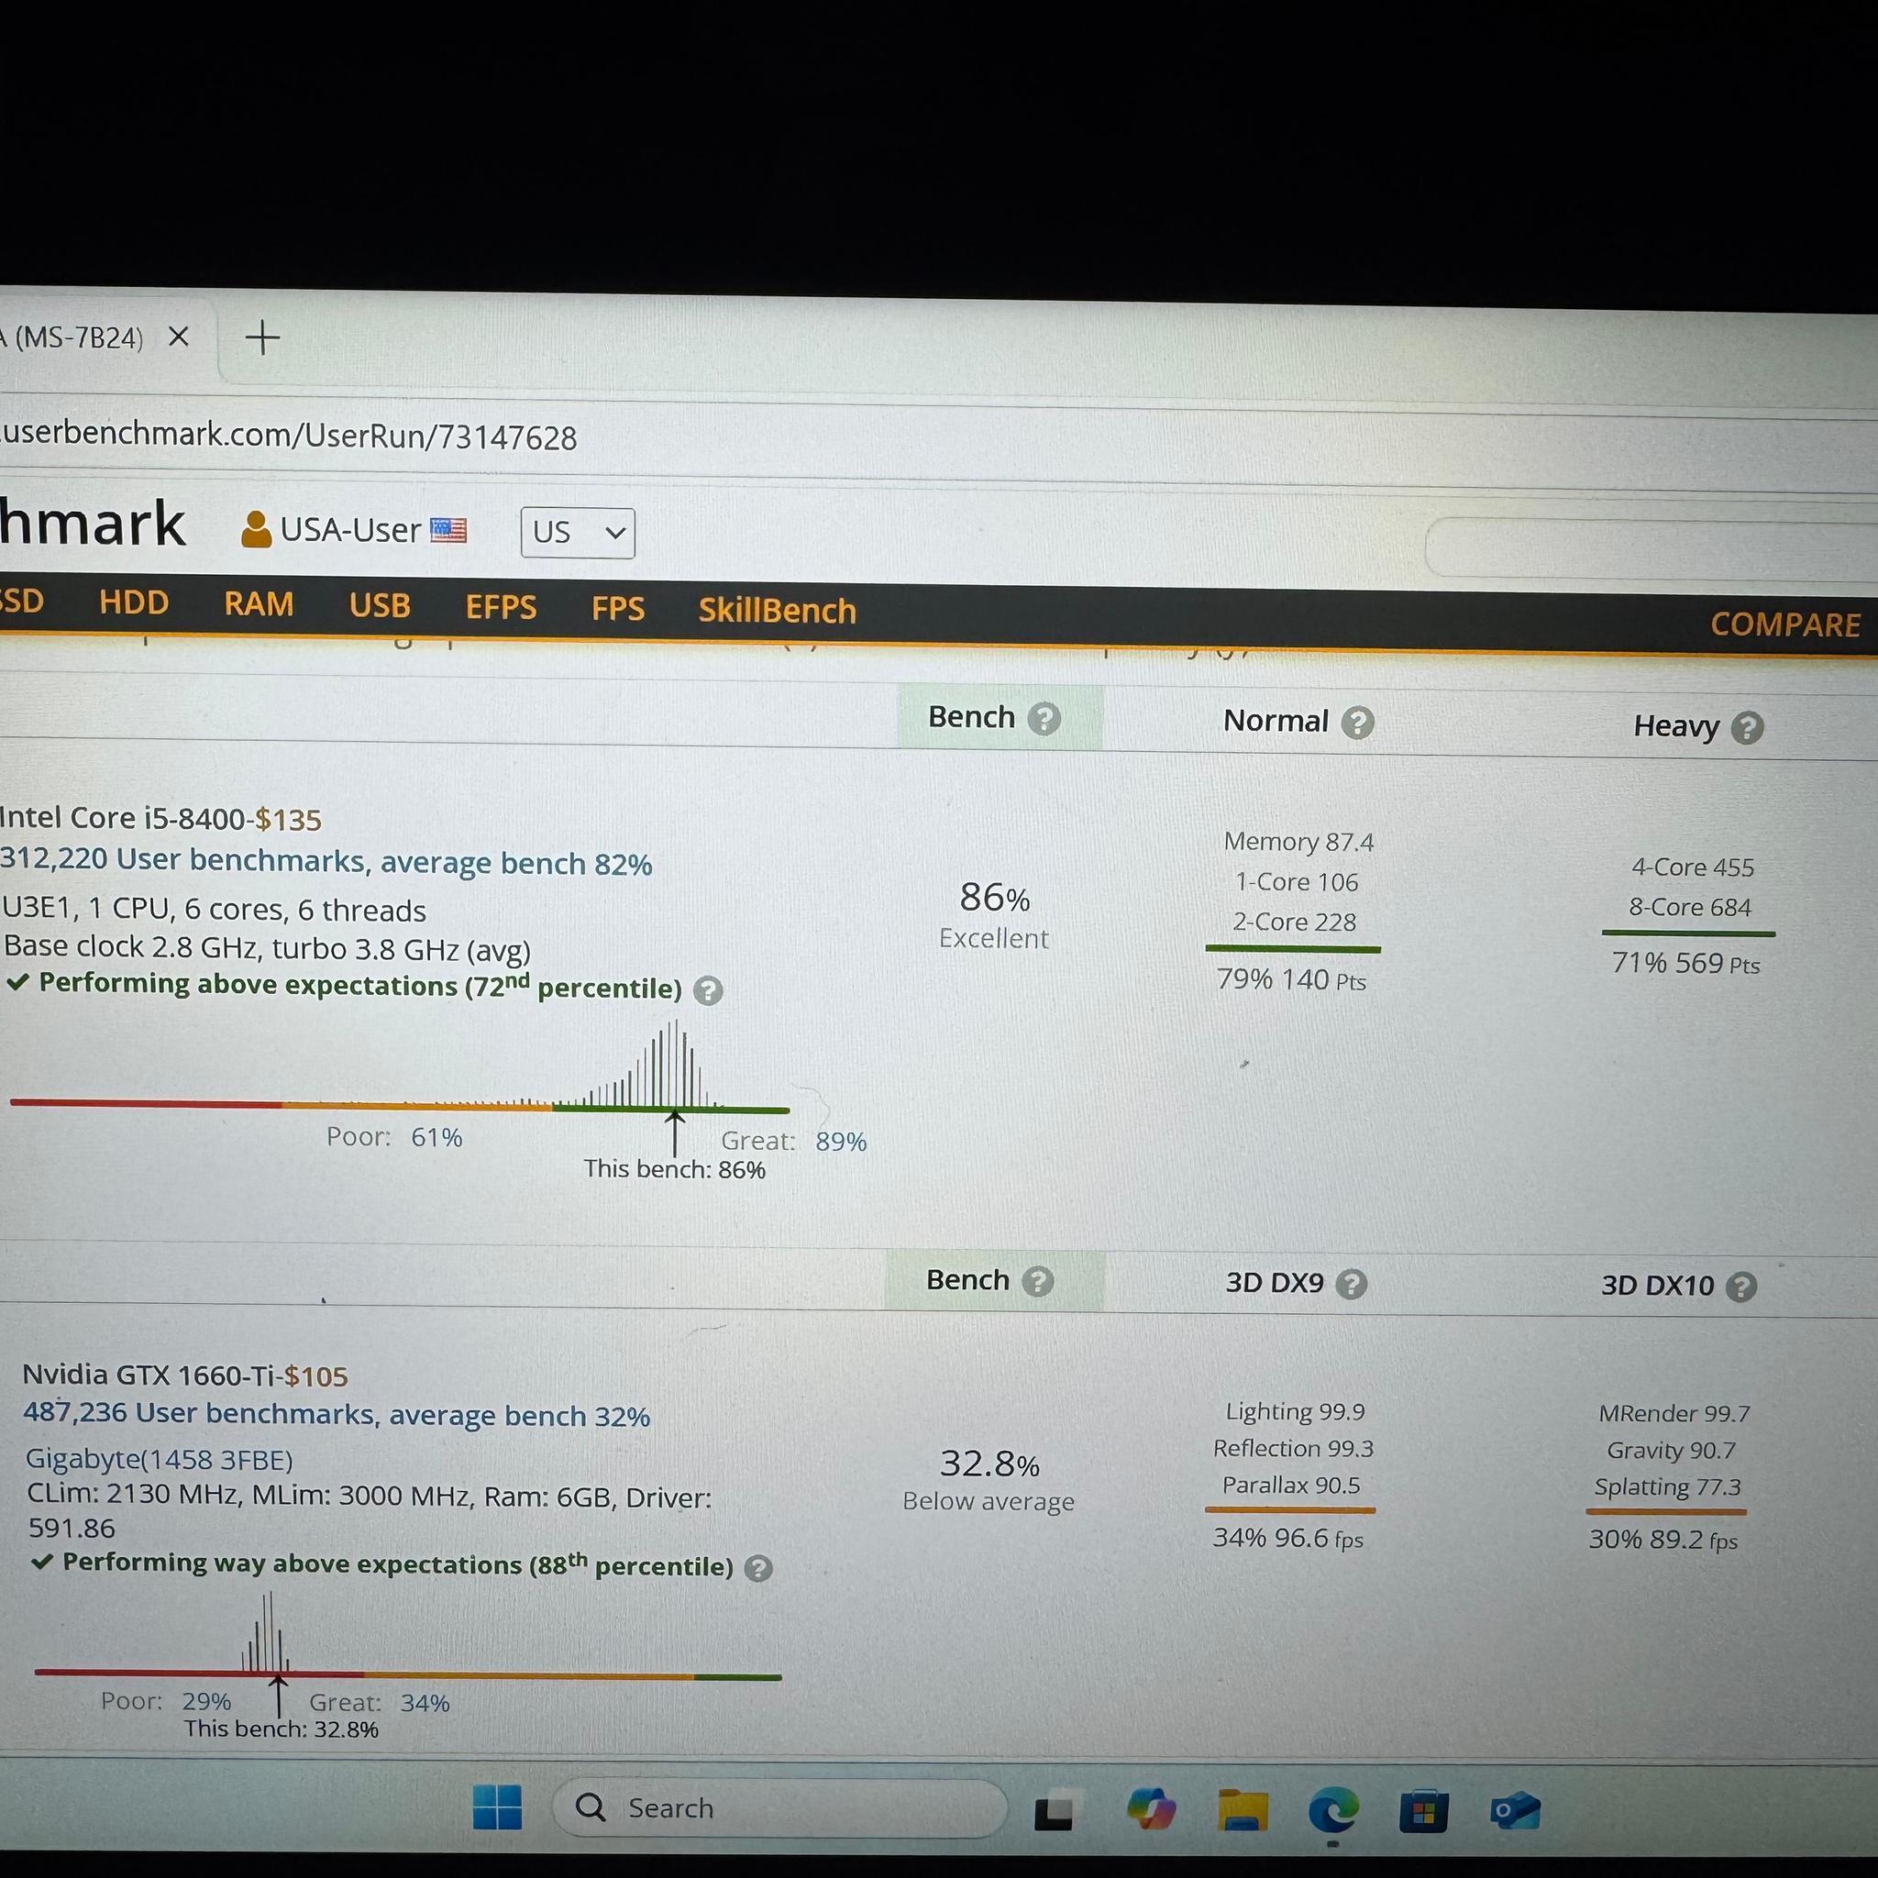Open the EFPS menu item
1878x1878 pixels.
click(x=501, y=608)
